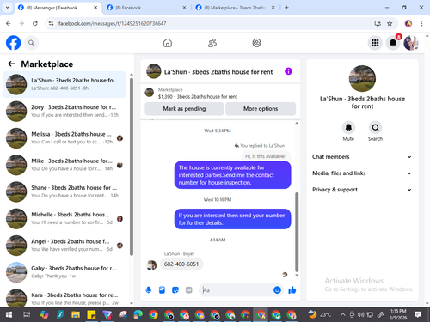The image size is (430, 322).
Task: Open the purple conversation information icon
Action: coord(288,71)
